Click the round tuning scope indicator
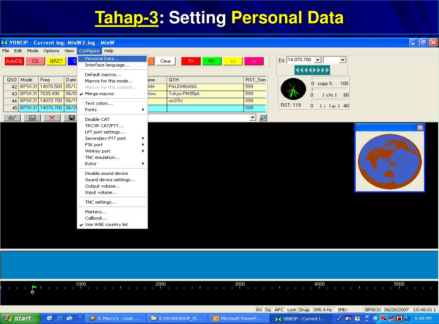Image resolution: width=439 pixels, height=324 pixels. click(294, 89)
